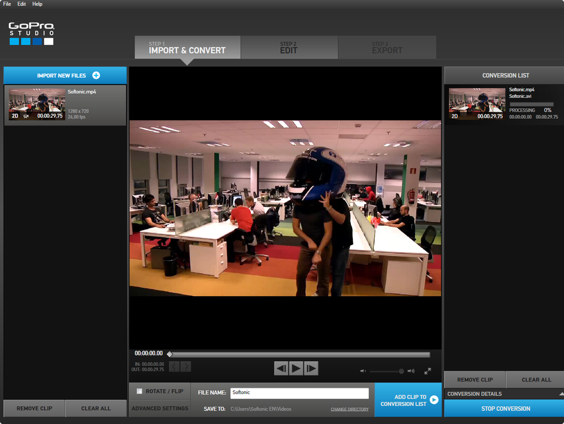Click the Change Directory link
The width and height of the screenshot is (564, 424).
coord(349,409)
